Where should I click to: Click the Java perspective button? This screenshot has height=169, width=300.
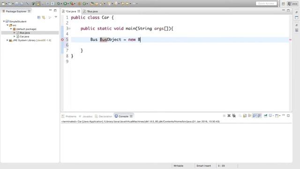292,4
